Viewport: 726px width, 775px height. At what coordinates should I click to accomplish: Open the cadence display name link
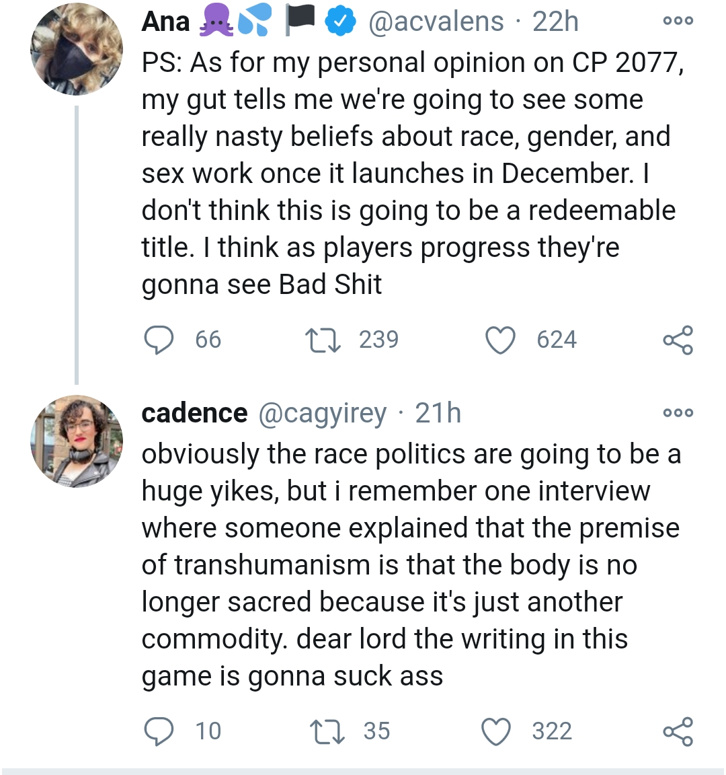click(x=194, y=413)
